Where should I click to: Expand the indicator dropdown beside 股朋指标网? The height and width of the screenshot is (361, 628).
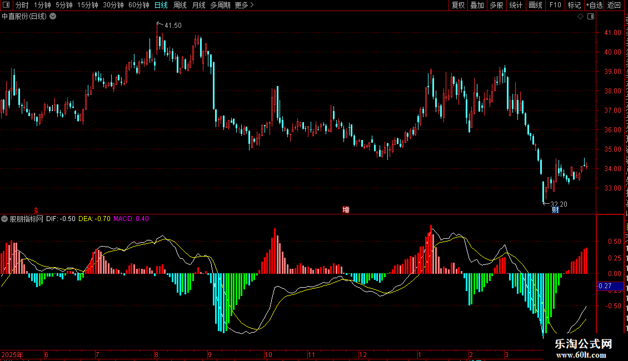[4, 219]
